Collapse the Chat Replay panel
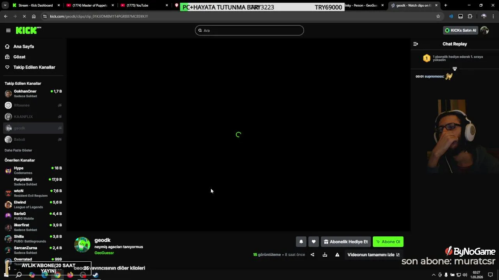The image size is (499, 280). point(416,44)
